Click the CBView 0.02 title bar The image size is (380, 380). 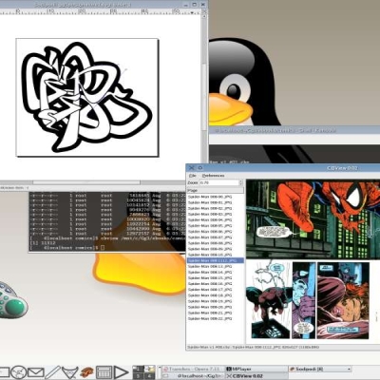coord(283,167)
